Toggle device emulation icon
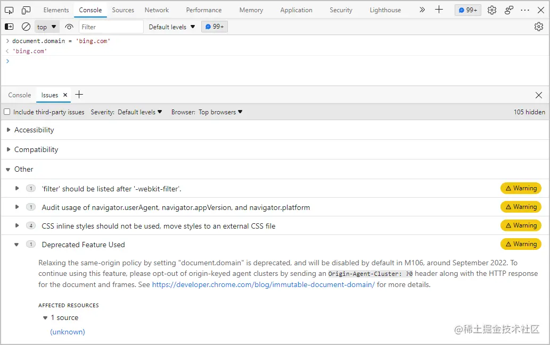Image resolution: width=550 pixels, height=345 pixels. [26, 10]
